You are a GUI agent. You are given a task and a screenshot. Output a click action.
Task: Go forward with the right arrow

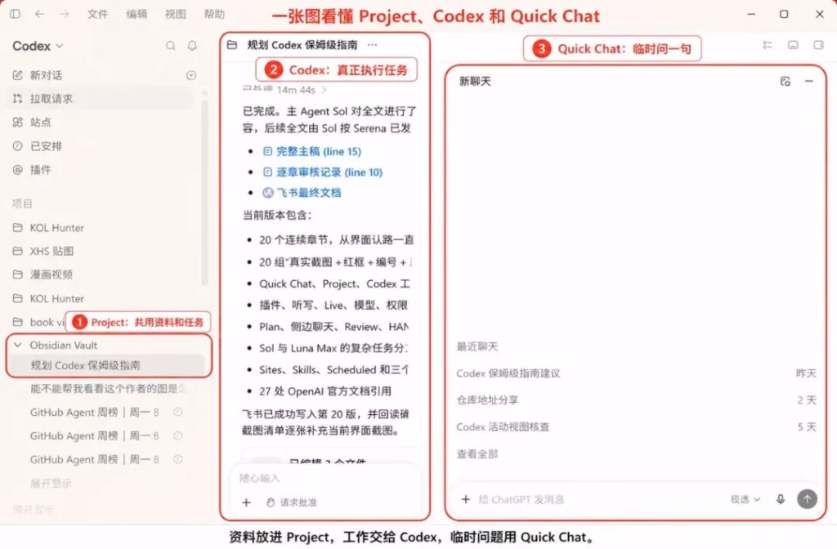click(64, 14)
